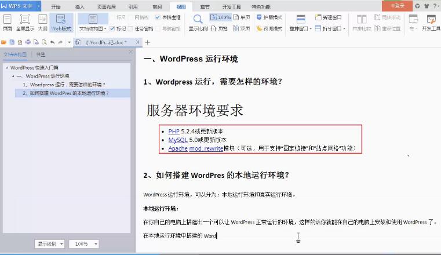The width and height of the screenshot is (441, 255).
Task: Open the 引用 ribbon tab
Action: [x=133, y=7]
